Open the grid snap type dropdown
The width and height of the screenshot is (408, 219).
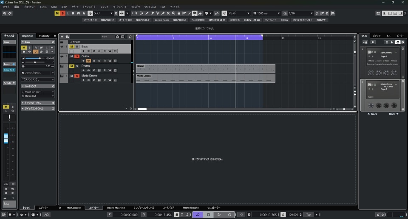(238, 14)
